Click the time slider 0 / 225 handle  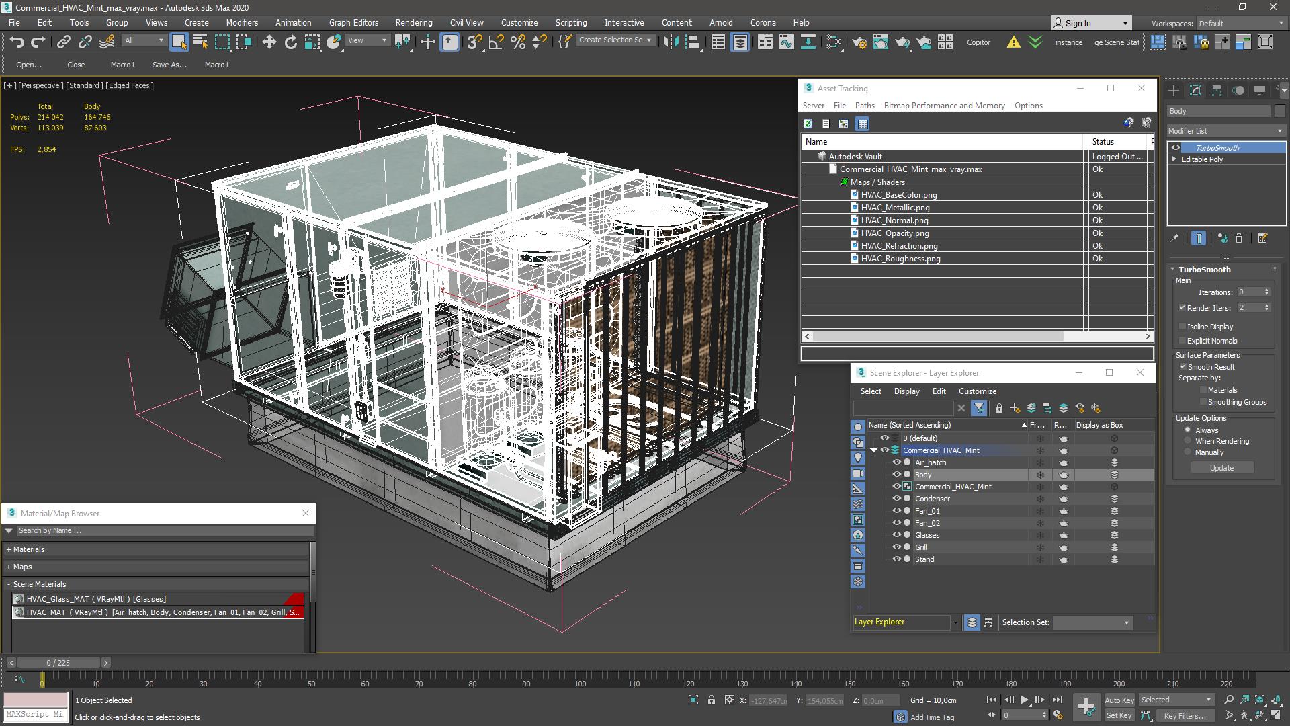[58, 663]
